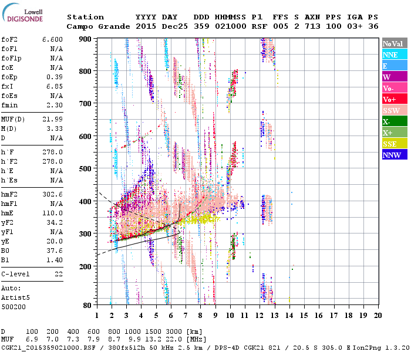The height and width of the screenshot is (352, 411).
Task: Click the RSF program value
Action: tap(260, 26)
